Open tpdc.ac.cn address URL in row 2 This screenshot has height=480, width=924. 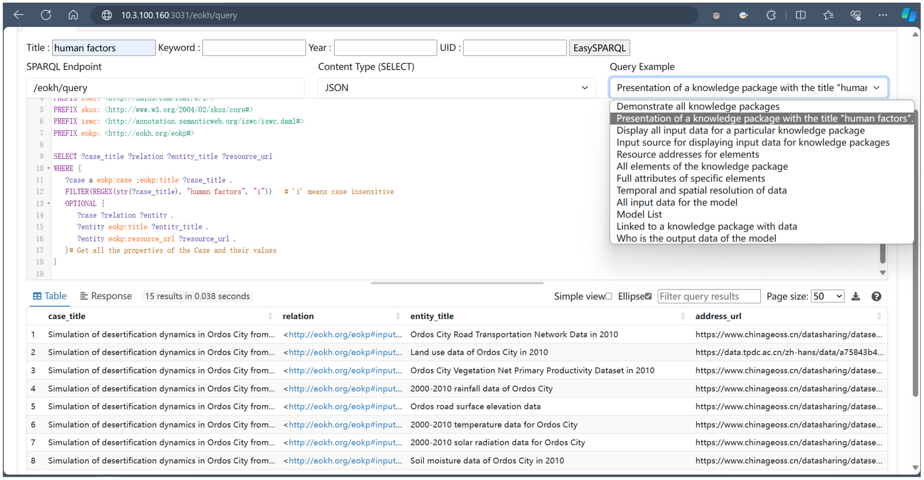(x=789, y=352)
